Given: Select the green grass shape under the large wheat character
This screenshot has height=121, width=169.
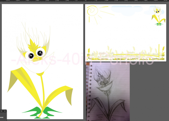Looking at the screenshot, I should (x=42, y=113).
